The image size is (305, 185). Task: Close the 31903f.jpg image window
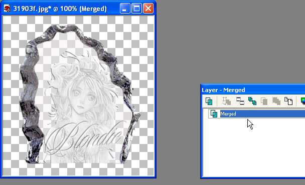(x=148, y=8)
